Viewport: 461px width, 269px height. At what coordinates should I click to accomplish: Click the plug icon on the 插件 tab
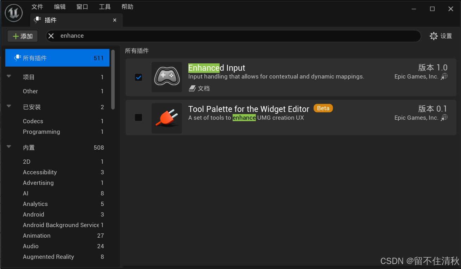[38, 20]
